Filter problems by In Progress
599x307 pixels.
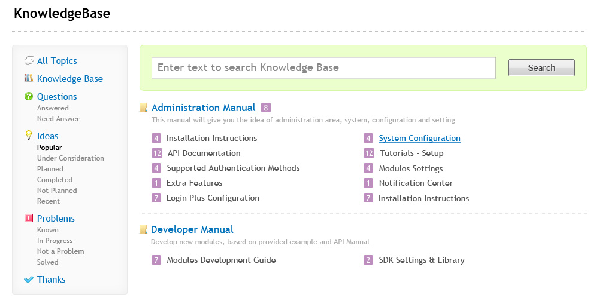click(55, 241)
